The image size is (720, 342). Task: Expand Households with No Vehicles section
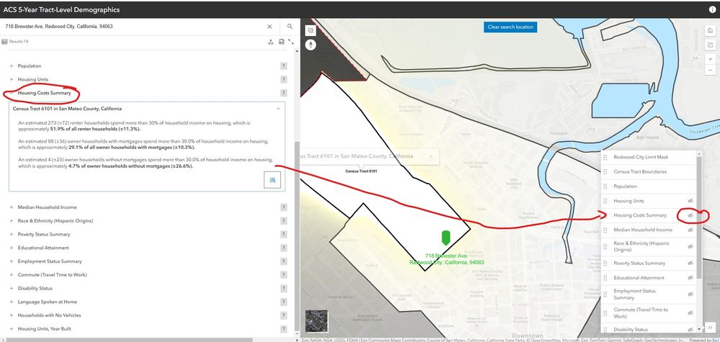[x=12, y=315]
